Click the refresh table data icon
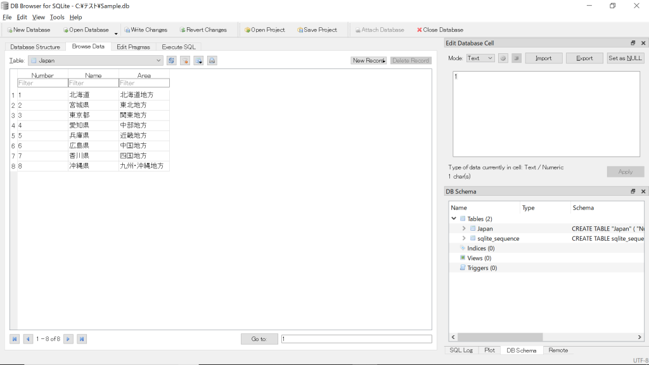The width and height of the screenshot is (649, 365). [x=171, y=60]
